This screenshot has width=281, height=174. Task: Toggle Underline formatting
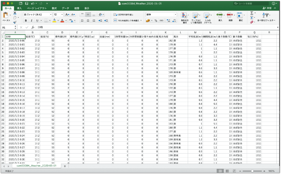click(37, 21)
